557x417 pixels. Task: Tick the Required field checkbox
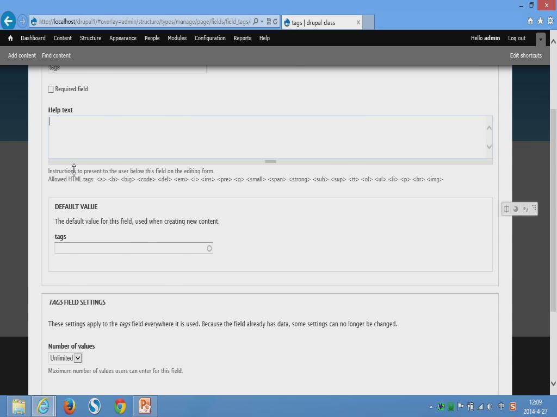click(51, 90)
